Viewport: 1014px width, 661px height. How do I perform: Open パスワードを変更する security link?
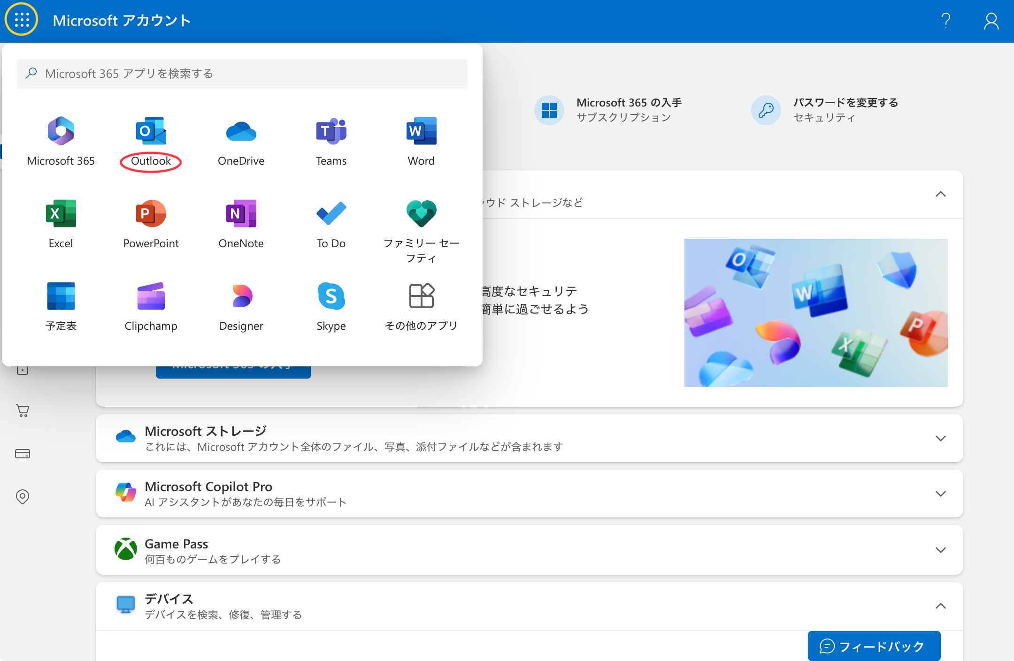(825, 110)
